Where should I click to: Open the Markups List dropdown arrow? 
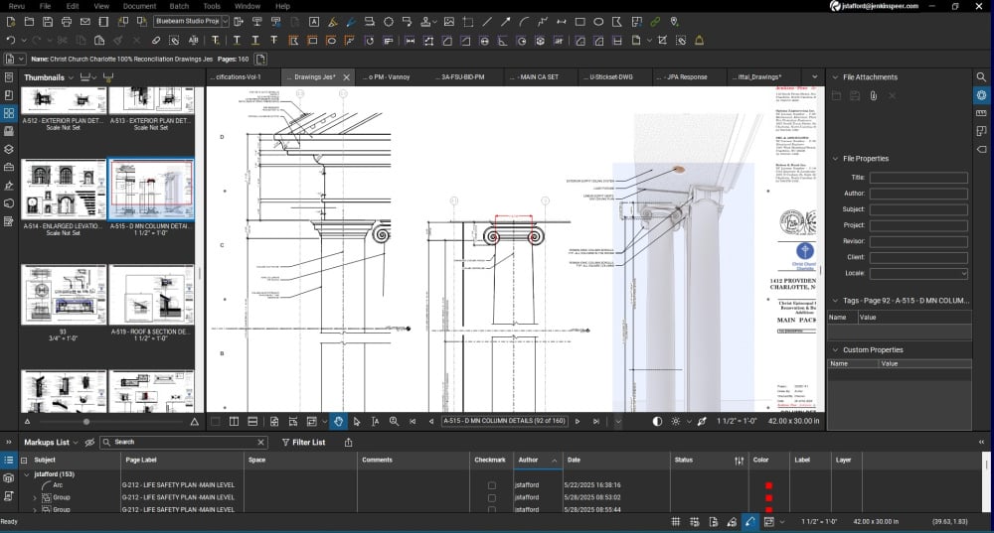click(76, 443)
